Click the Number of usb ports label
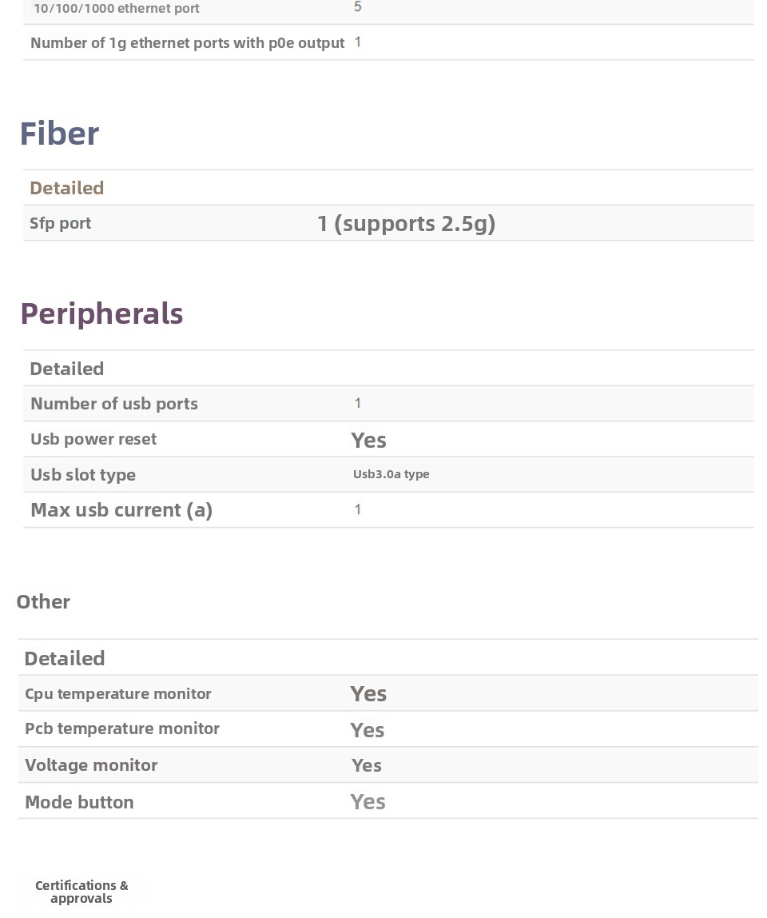Image resolution: width=767 pixels, height=918 pixels. point(114,404)
